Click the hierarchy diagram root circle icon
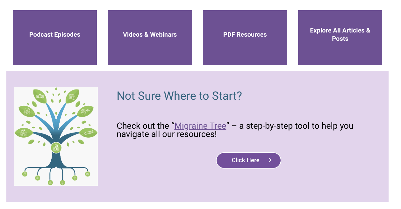This screenshot has width=401, height=209. (x=50, y=183)
